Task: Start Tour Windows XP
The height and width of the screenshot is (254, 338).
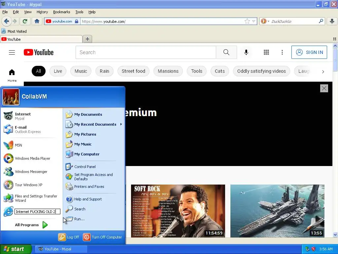Action: click(32, 185)
